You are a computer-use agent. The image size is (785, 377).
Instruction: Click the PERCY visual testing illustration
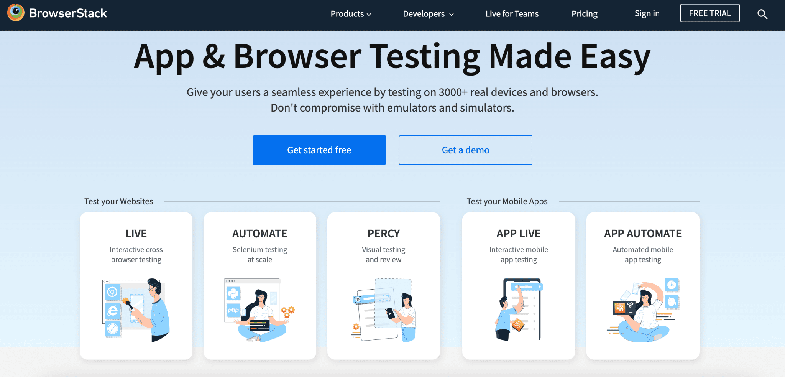(x=384, y=310)
